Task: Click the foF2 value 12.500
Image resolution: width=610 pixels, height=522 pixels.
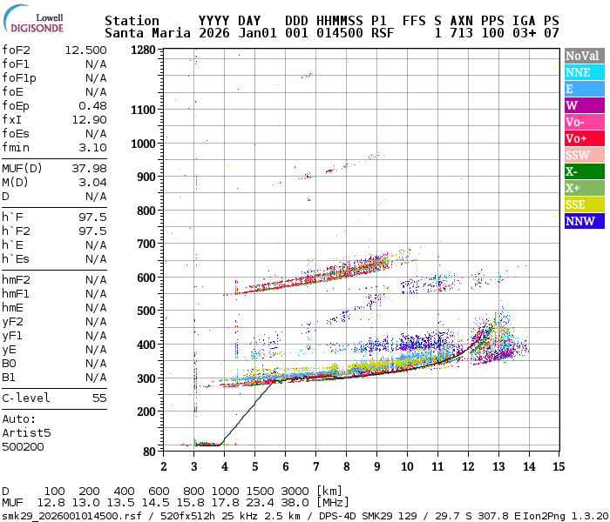Action: tap(85, 50)
